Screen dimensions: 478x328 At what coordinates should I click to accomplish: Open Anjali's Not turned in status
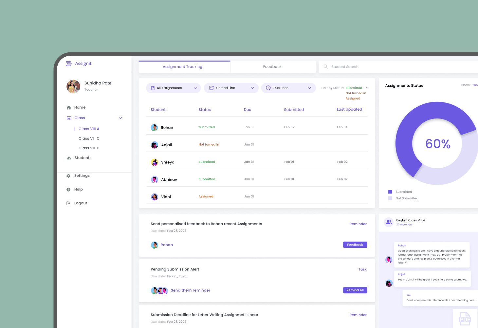pos(209,145)
